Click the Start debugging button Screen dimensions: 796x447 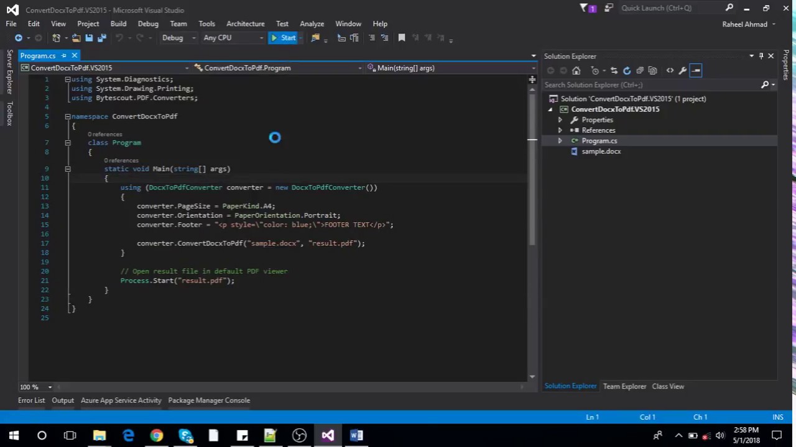point(284,38)
